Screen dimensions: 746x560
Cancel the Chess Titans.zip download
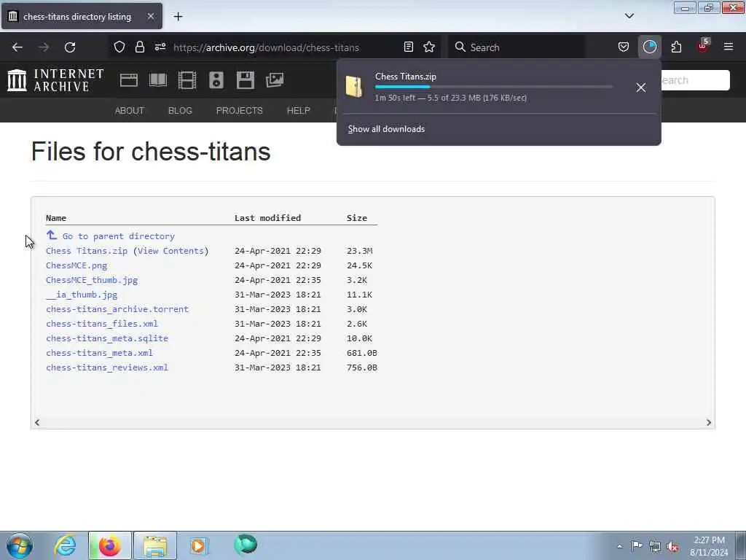641,87
